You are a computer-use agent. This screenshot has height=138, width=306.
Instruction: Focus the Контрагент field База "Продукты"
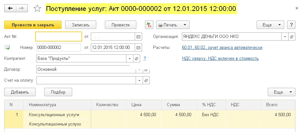[81, 59]
